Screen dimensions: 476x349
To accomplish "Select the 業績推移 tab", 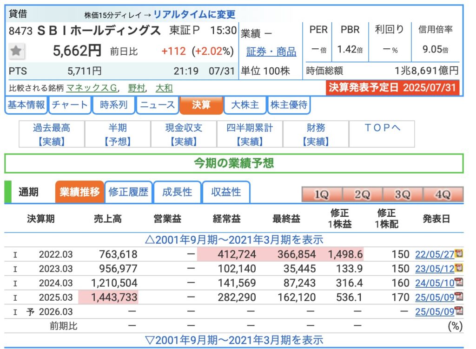I will pos(79,192).
